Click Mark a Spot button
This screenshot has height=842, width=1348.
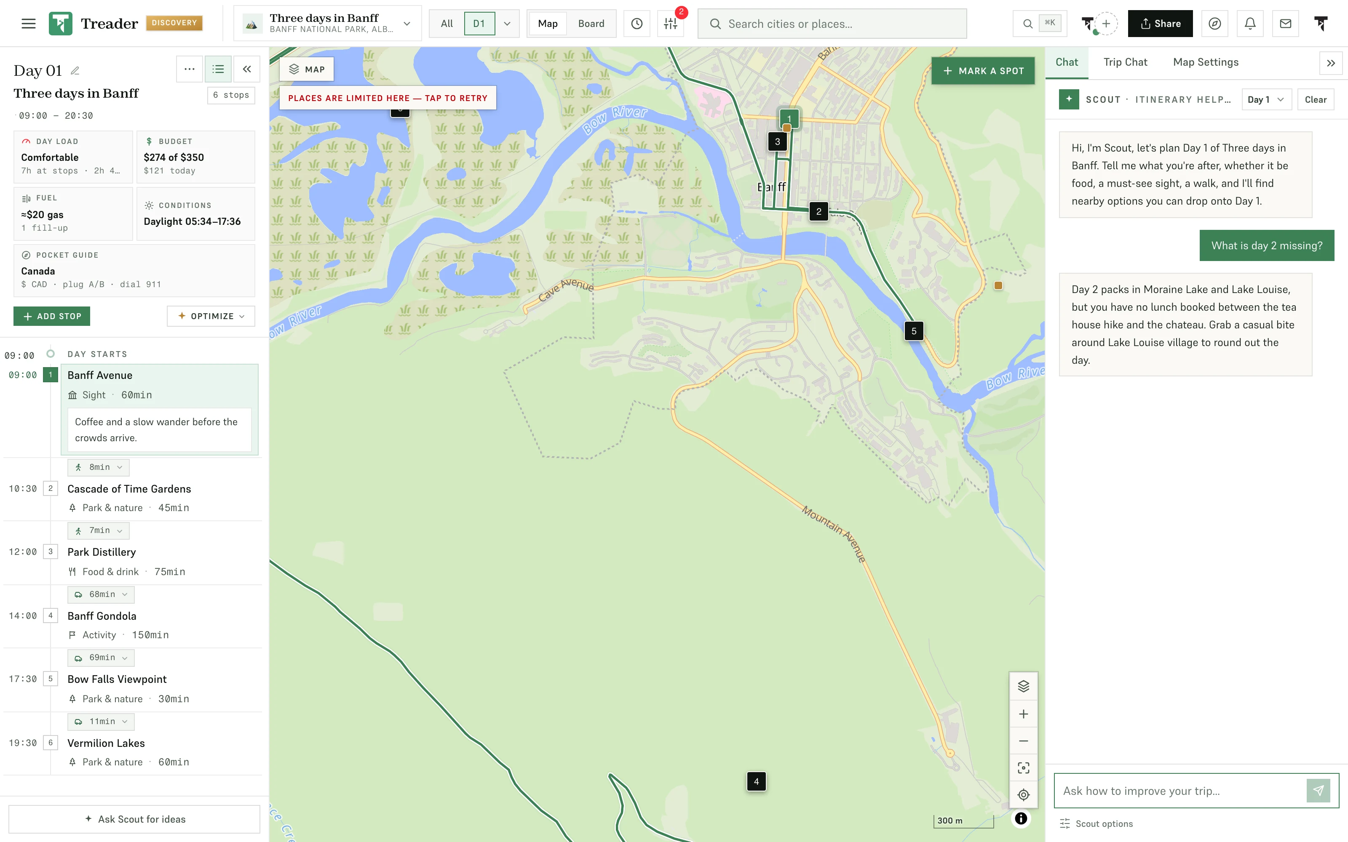click(x=983, y=71)
